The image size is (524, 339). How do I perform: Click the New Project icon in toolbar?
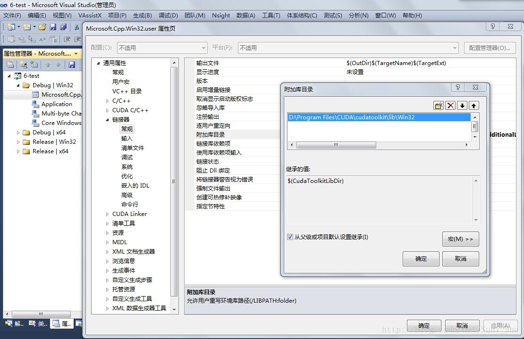click(11, 27)
